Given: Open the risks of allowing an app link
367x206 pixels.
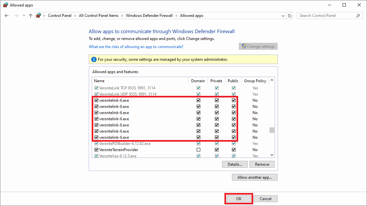Looking at the screenshot, I should click(x=136, y=47).
